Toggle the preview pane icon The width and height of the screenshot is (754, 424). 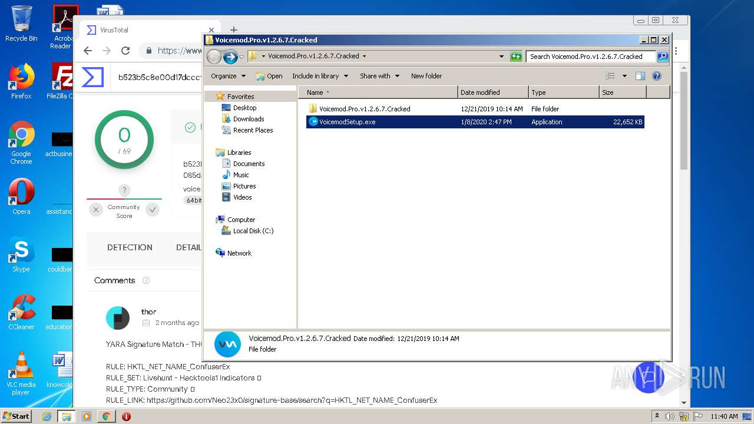tap(640, 76)
